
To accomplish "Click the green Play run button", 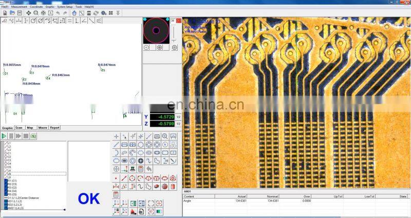I will tap(4, 136).
